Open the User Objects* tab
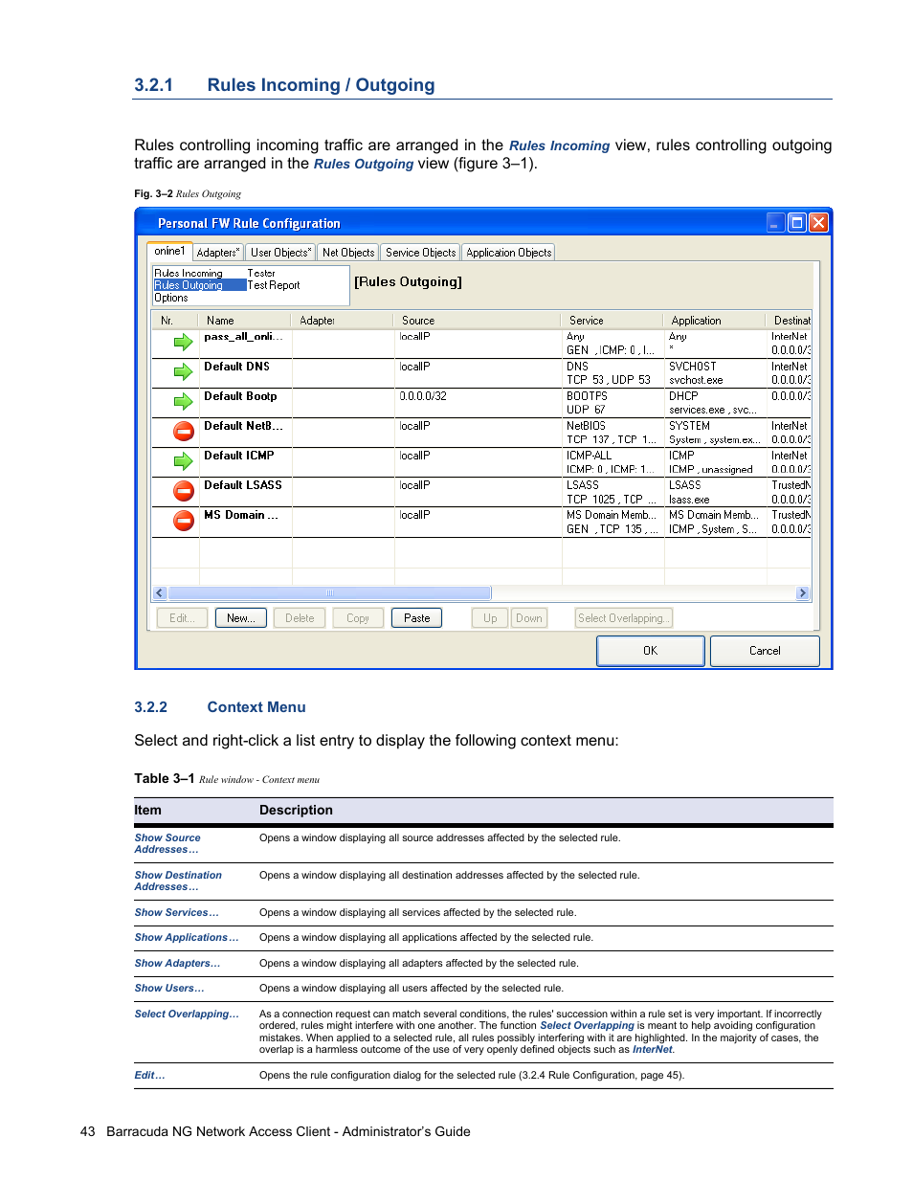This screenshot has height=1182, width=913. click(x=281, y=253)
